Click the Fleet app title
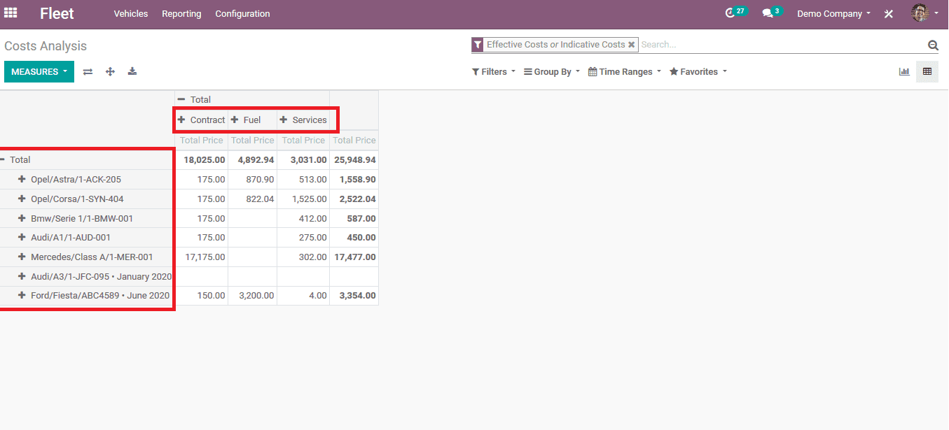Screen dimensions: 949x430 [57, 13]
